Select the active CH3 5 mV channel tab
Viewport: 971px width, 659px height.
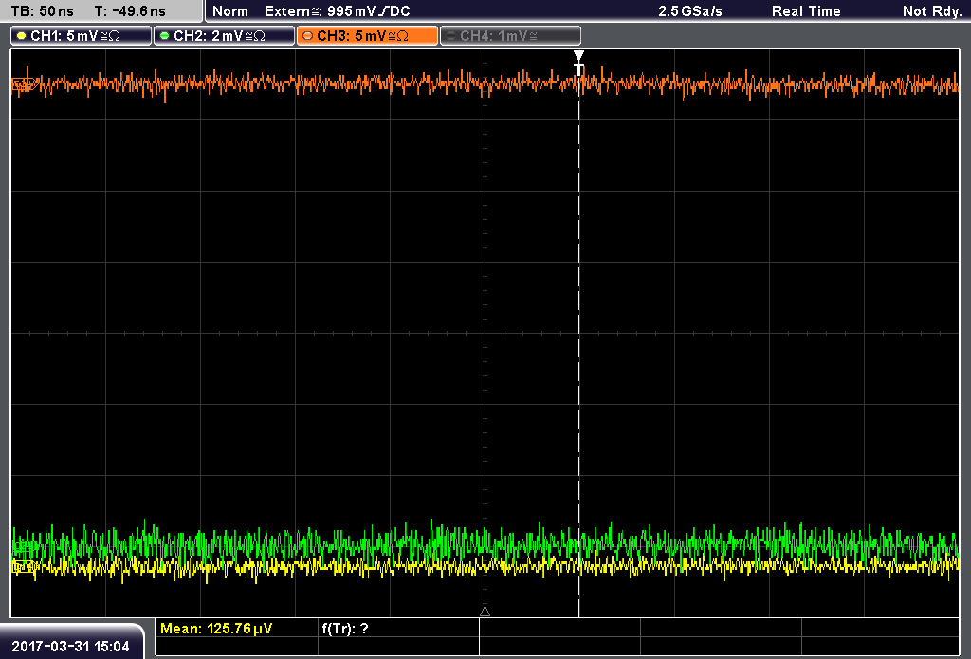click(367, 36)
